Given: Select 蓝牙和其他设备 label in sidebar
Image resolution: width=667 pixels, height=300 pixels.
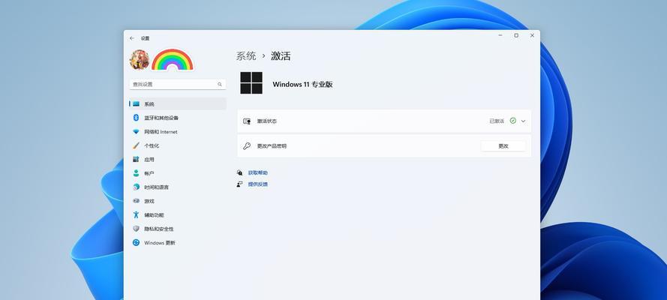Looking at the screenshot, I should [161, 118].
